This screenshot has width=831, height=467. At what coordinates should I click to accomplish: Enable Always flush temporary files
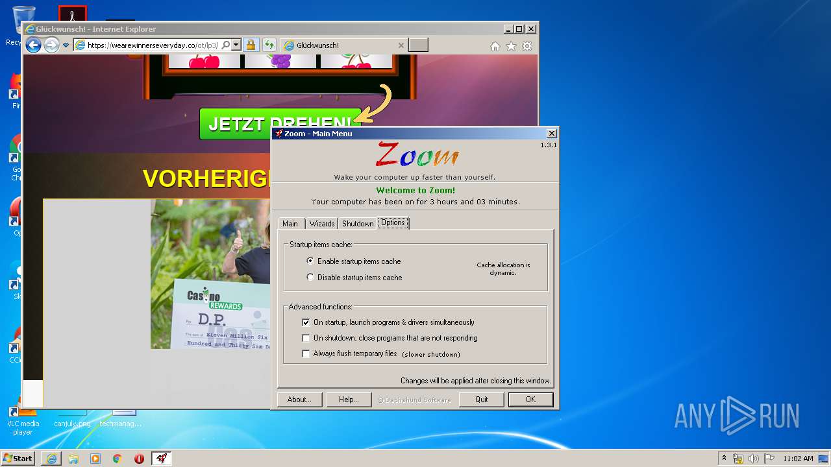(349, 353)
